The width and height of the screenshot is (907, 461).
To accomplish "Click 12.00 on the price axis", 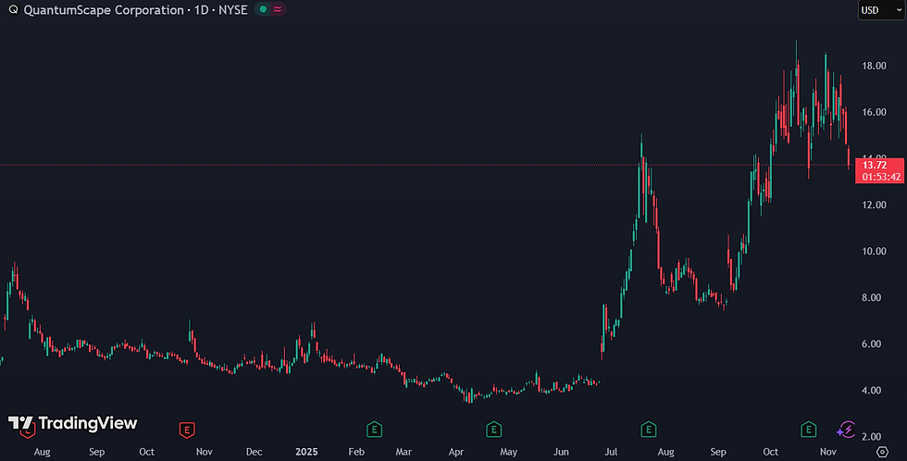I will (874, 205).
